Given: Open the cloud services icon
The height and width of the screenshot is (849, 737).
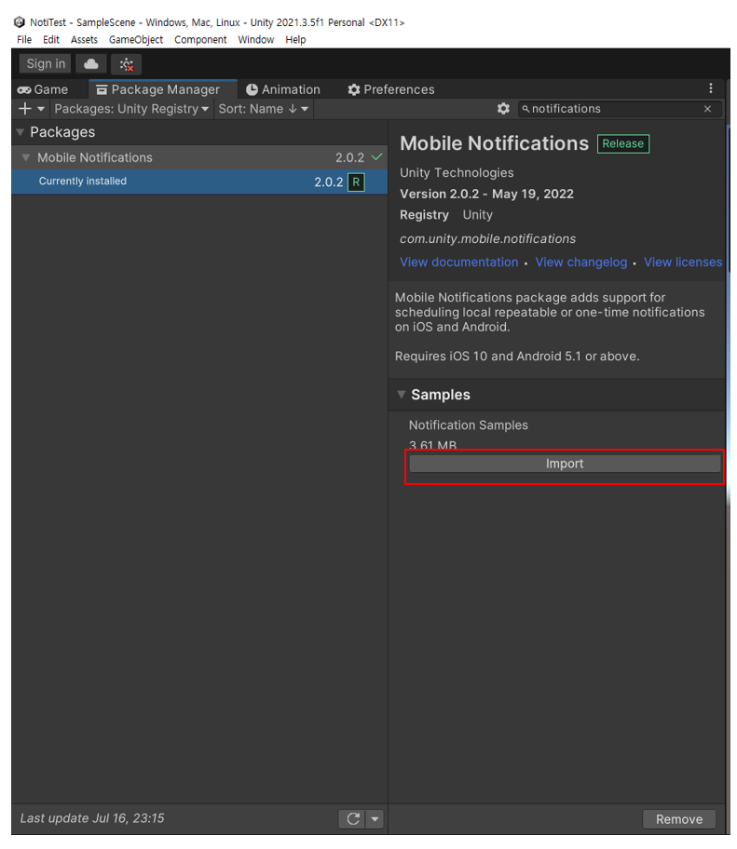Looking at the screenshot, I should (x=90, y=64).
